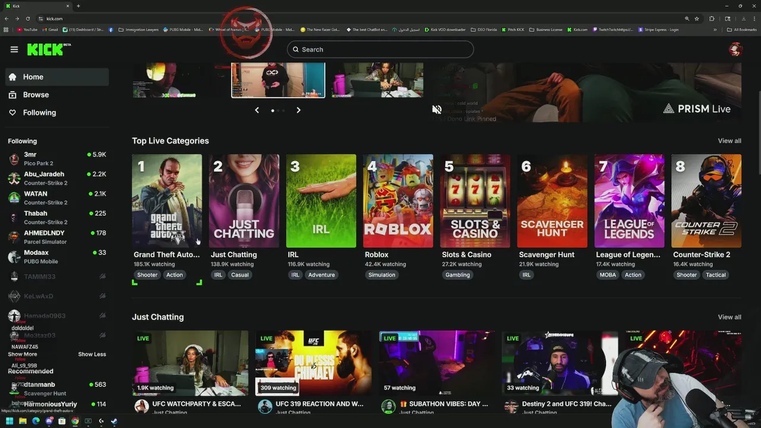761x428 pixels.
Task: Open the Chrome zoom magnifier icon
Action: [687, 18]
